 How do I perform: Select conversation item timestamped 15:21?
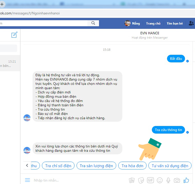pyautogui.click(x=10, y=63)
